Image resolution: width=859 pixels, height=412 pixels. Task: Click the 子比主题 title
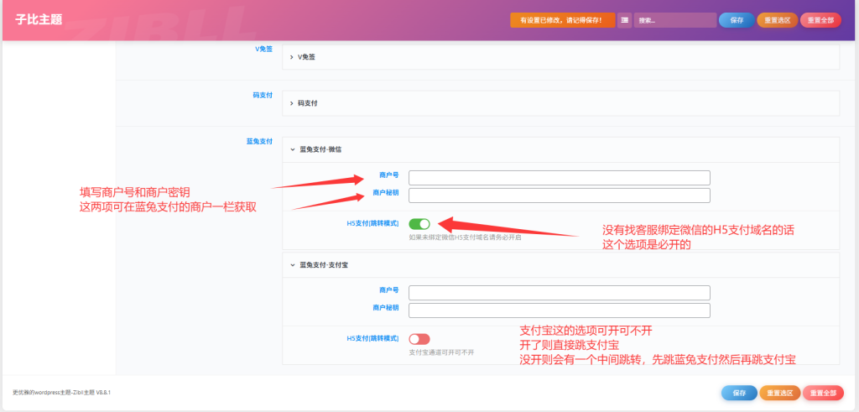39,20
